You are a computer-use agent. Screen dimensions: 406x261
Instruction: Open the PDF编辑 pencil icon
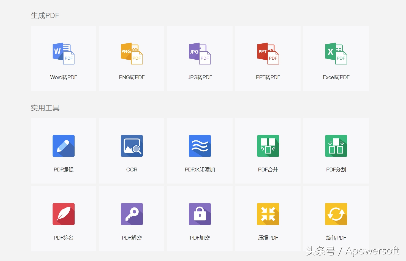click(64, 146)
